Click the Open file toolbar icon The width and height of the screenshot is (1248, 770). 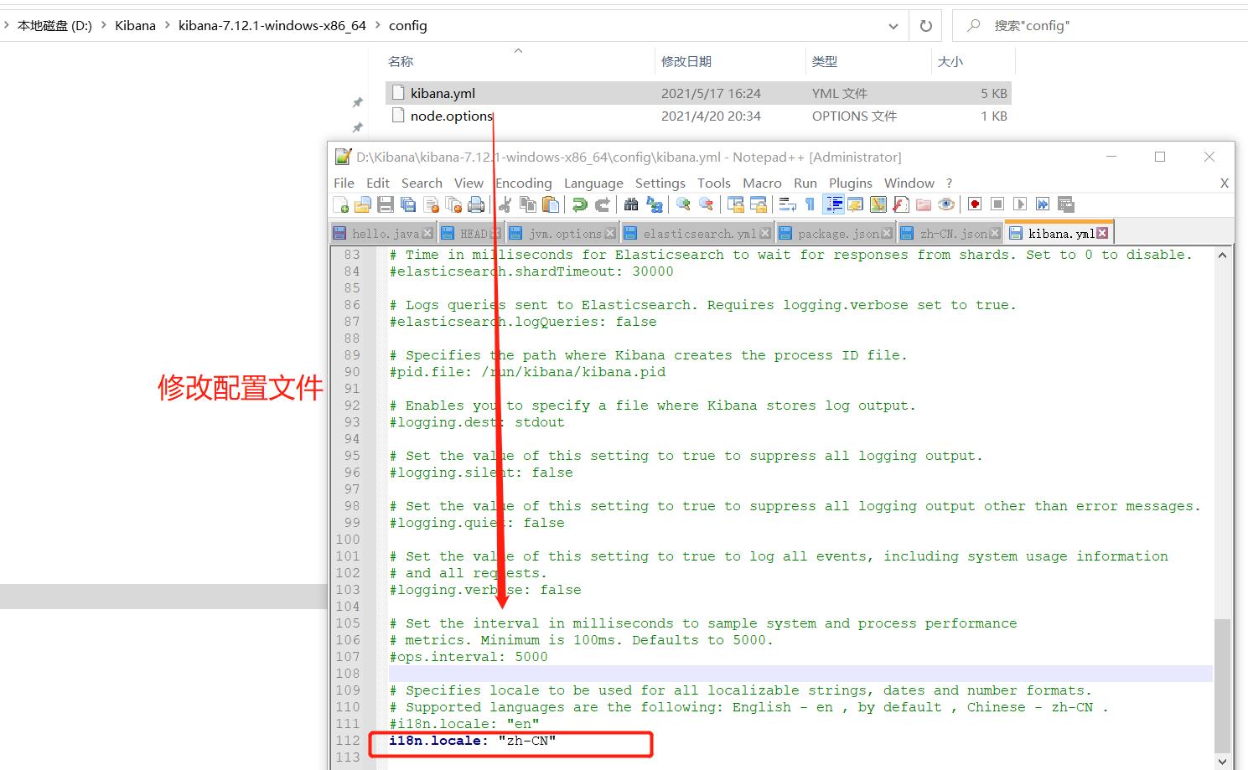(x=363, y=204)
